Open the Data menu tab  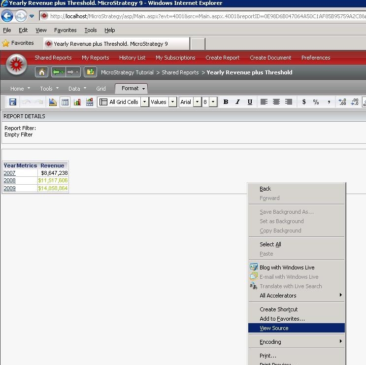(77, 89)
